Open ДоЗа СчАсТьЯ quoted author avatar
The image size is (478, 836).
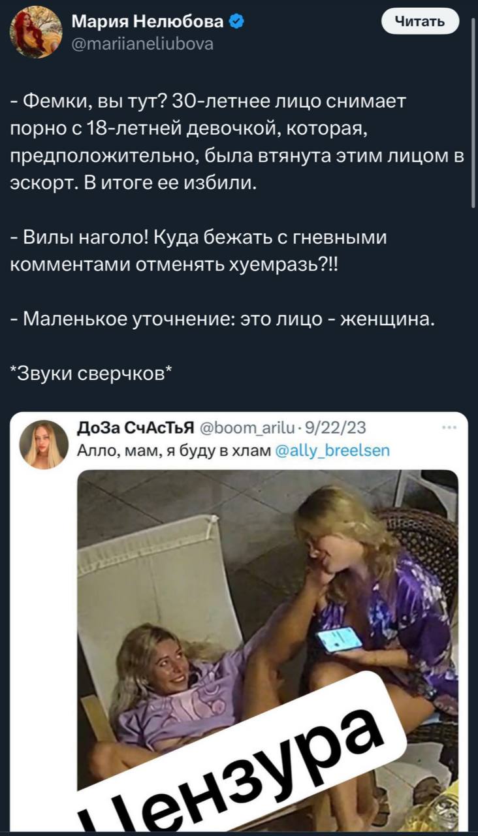pyautogui.click(x=42, y=444)
